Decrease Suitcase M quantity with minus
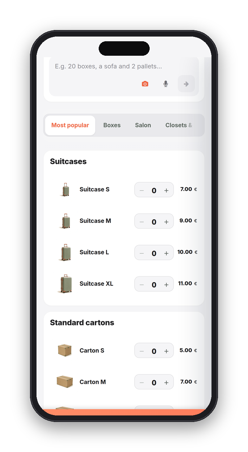The width and height of the screenshot is (248, 452). coord(142,222)
